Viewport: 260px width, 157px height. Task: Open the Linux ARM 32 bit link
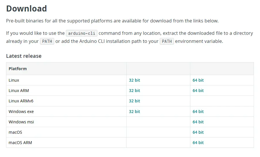coord(134,91)
